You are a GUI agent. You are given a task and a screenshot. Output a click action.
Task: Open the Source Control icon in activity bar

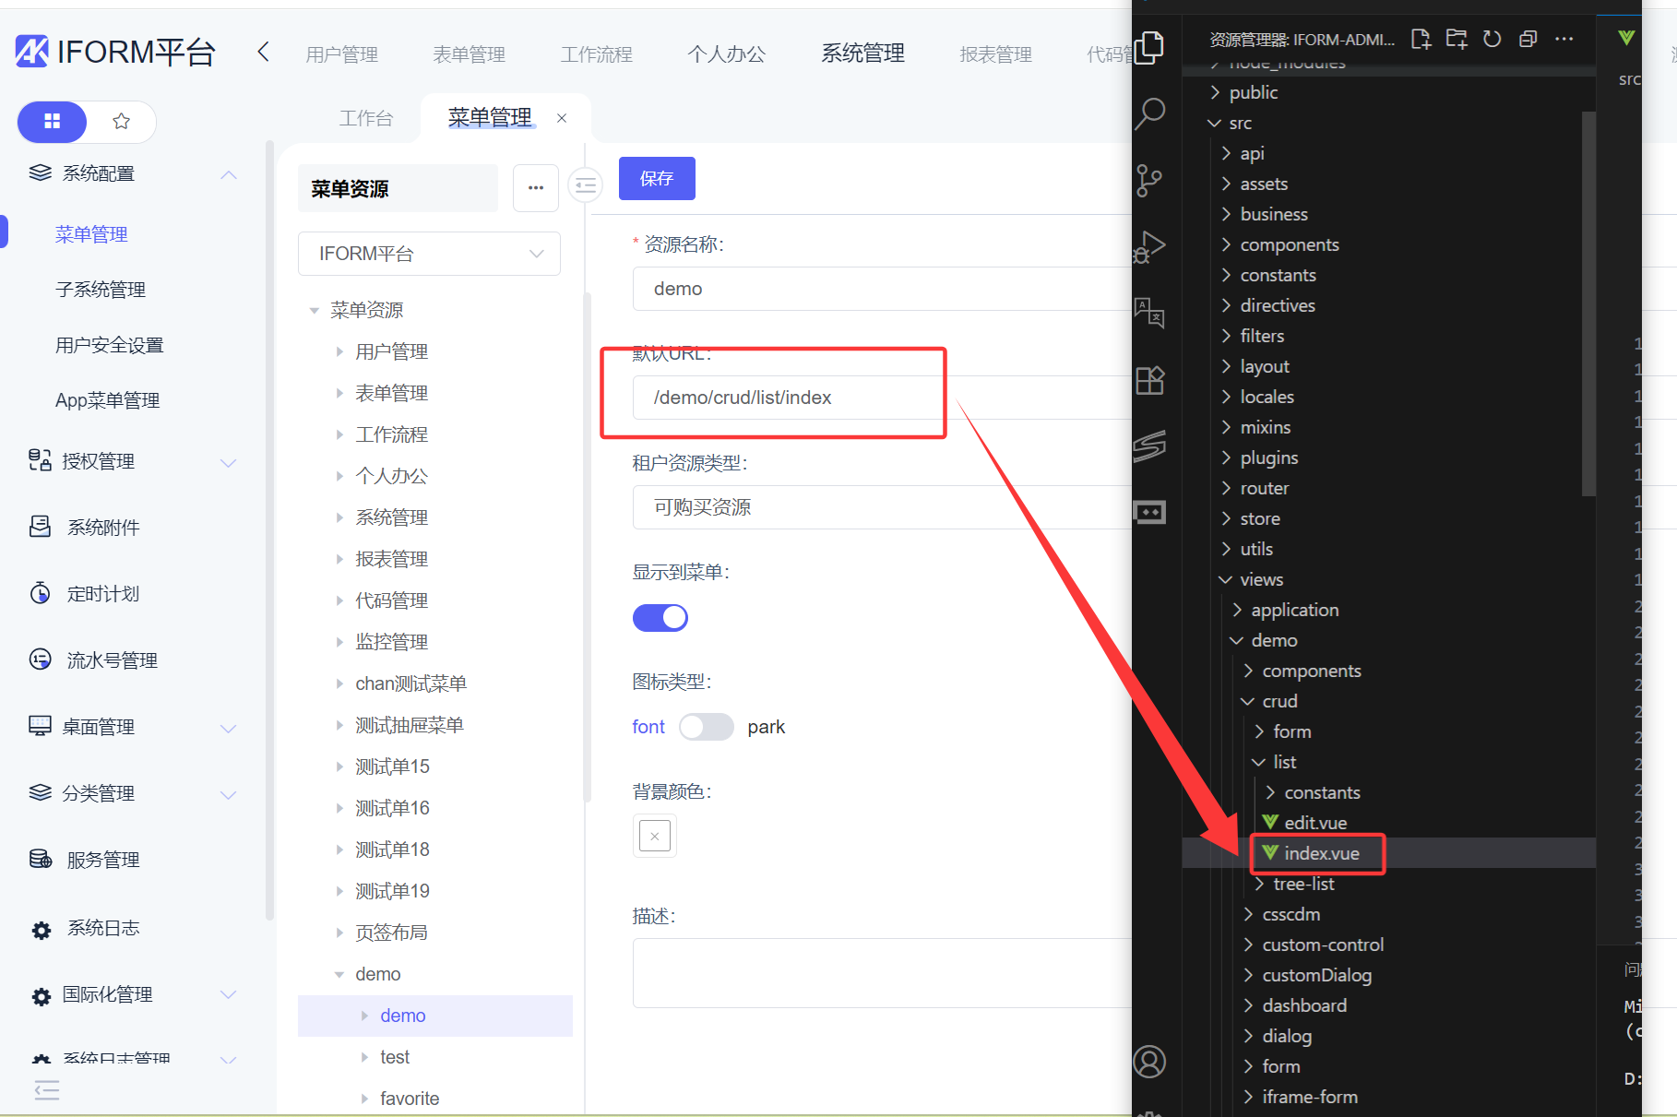[x=1149, y=180]
